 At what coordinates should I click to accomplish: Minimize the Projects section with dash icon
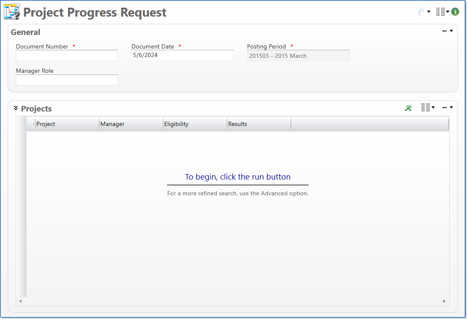tap(445, 108)
